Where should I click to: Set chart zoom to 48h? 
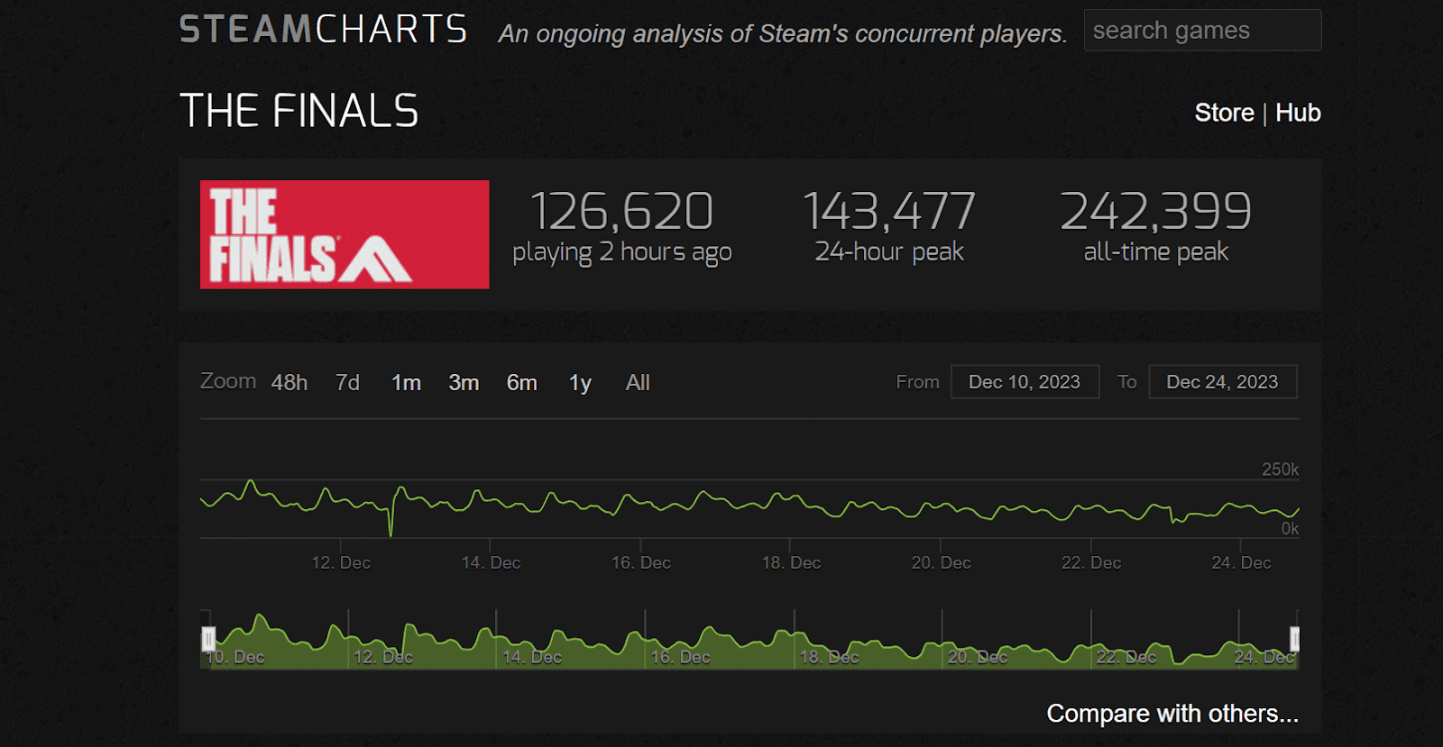[290, 383]
